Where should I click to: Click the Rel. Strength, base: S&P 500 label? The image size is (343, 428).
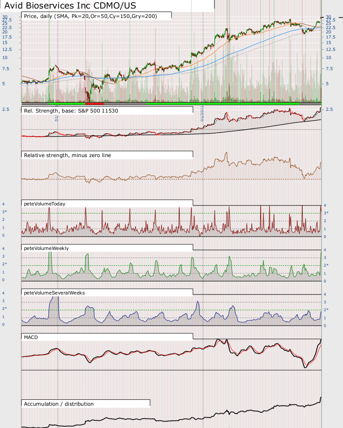(71, 111)
